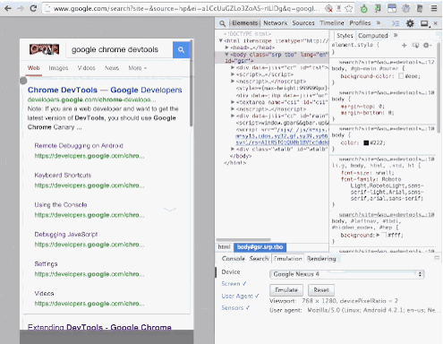Image resolution: width=443 pixels, height=344 pixels.
Task: Click the browser Back arrow
Action: coord(8,8)
